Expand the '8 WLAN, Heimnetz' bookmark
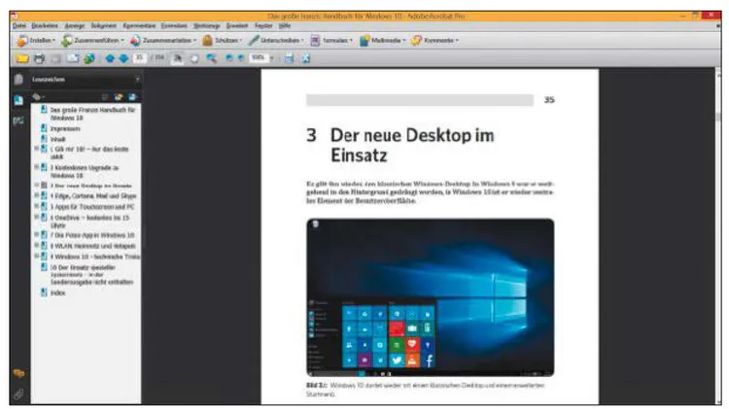The height and width of the screenshot is (409, 729). [36, 246]
